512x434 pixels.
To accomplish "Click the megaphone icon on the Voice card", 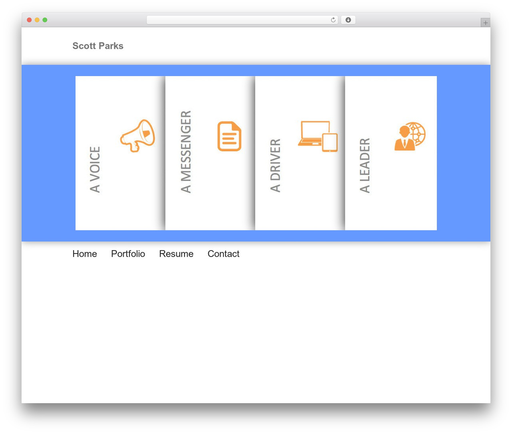I will 138,136.
